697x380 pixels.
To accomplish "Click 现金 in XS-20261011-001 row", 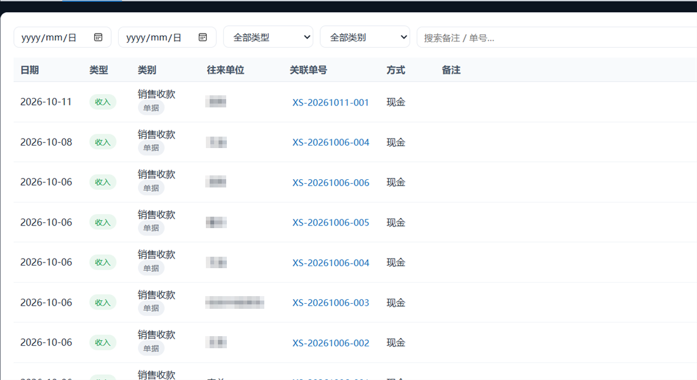I will (x=396, y=102).
